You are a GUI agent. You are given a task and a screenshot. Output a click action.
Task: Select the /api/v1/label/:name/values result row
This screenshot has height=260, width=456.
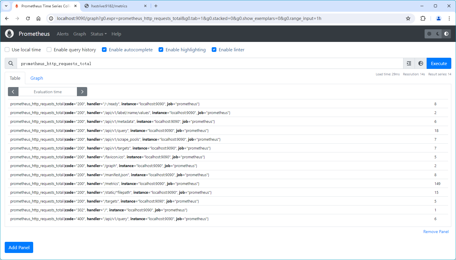228,113
